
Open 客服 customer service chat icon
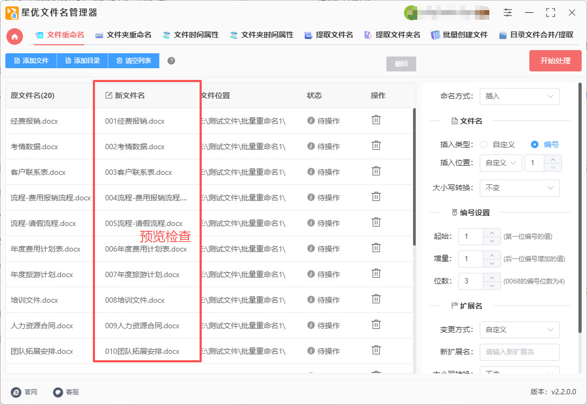point(58,392)
